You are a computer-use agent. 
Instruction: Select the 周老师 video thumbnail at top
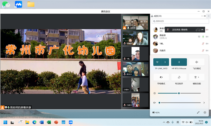click(x=135, y=23)
